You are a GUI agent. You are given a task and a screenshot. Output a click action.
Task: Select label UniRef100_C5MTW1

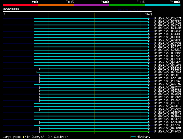168,78
